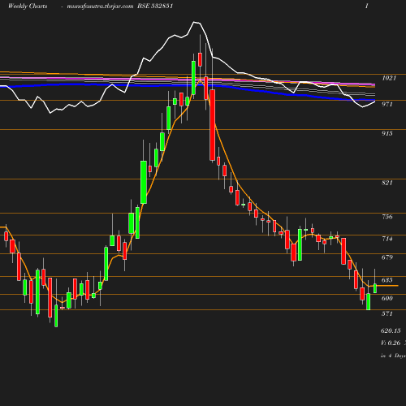Click the BSE 532851 symbol label
The width and height of the screenshot is (406, 406).
coord(155,6)
